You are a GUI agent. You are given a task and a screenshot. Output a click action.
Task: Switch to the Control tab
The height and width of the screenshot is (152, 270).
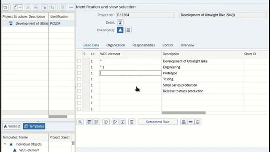[168, 45]
